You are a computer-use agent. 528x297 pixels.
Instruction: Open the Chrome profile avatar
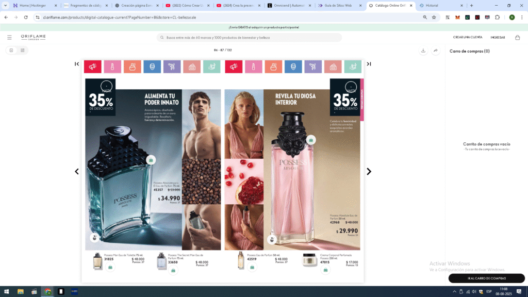512,17
